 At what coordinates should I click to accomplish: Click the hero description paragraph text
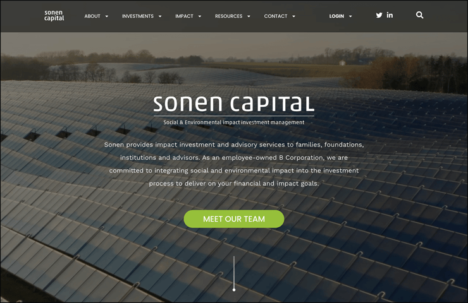(x=234, y=164)
